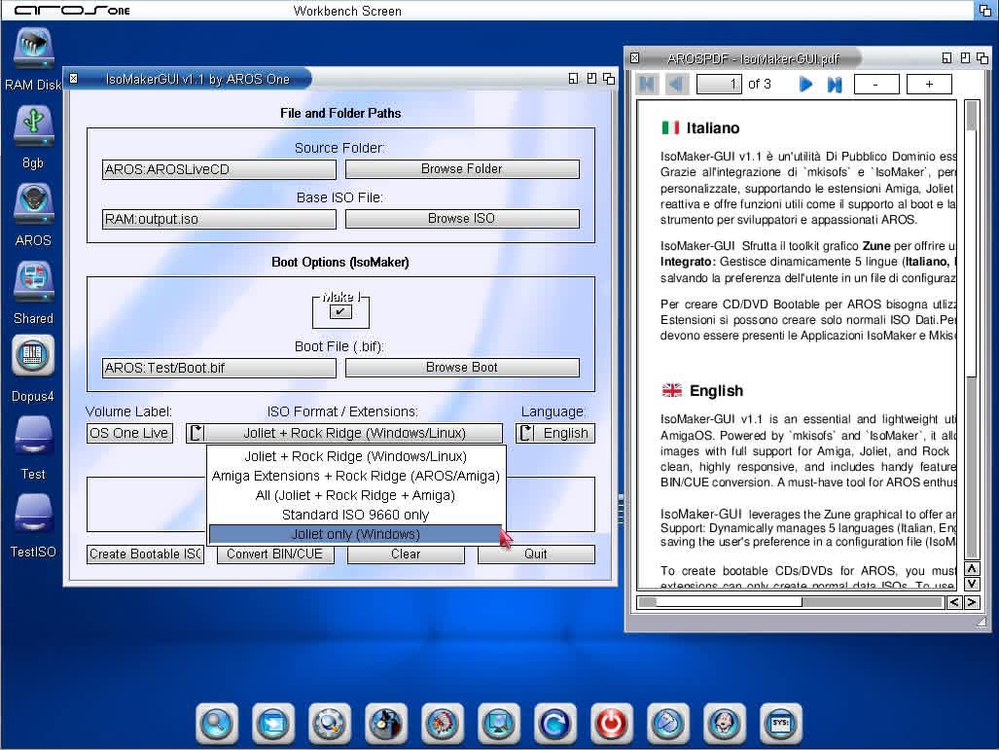Click the Base ISO File field

pyautogui.click(x=219, y=219)
